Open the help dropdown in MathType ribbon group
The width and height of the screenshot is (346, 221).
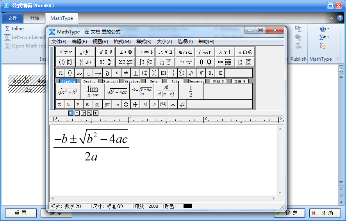(x=325, y=29)
